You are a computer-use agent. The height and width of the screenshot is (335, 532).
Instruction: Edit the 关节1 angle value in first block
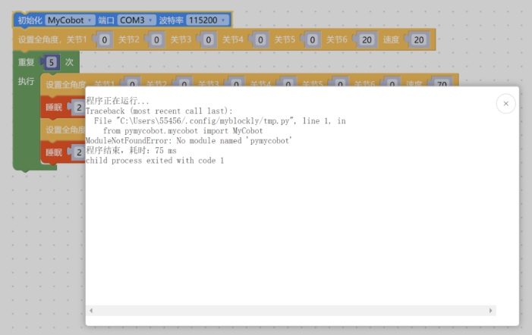(x=105, y=40)
